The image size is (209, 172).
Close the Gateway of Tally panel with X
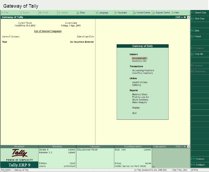tap(188, 17)
